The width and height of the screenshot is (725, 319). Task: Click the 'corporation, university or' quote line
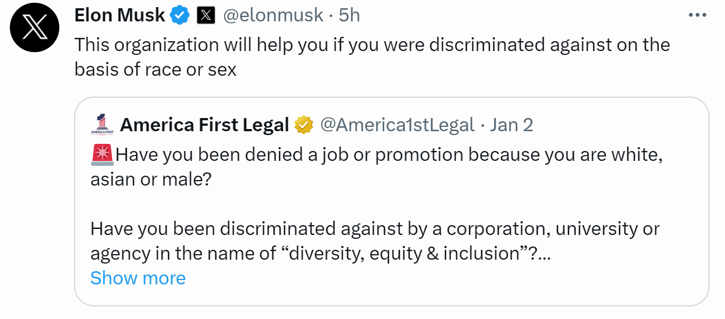(553, 228)
